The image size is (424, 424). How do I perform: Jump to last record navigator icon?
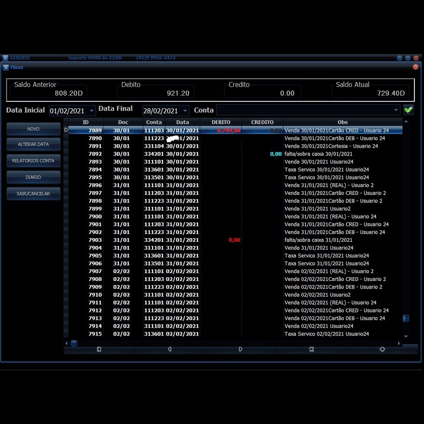[311, 349]
